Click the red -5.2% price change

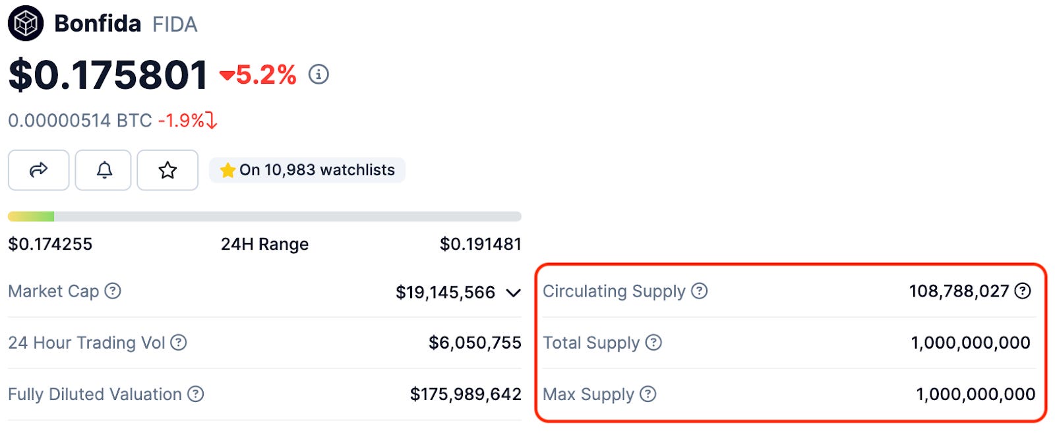(258, 75)
